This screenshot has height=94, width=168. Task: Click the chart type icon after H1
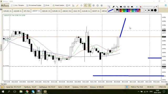coord(73,5)
